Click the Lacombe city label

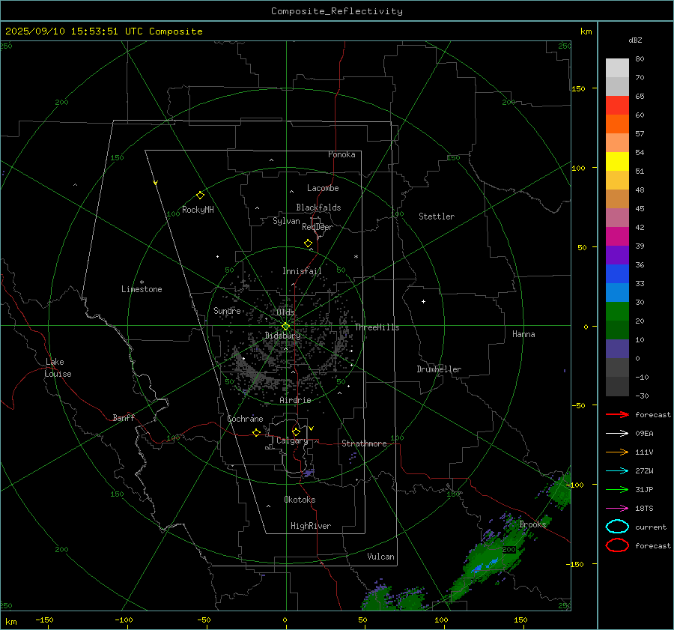323,188
